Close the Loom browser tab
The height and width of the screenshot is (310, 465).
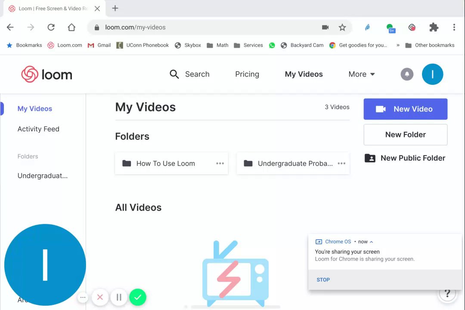(97, 9)
